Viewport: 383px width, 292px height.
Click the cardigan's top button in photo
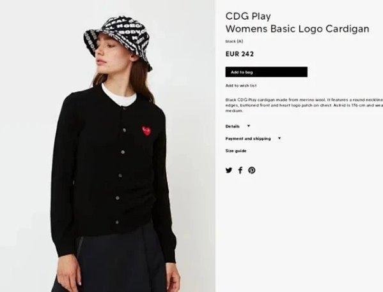point(125,108)
